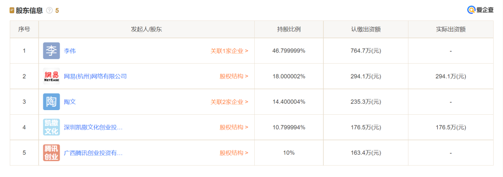Click the 腾讯创业 logo icon
This screenshot has width=503, height=177.
(51, 153)
